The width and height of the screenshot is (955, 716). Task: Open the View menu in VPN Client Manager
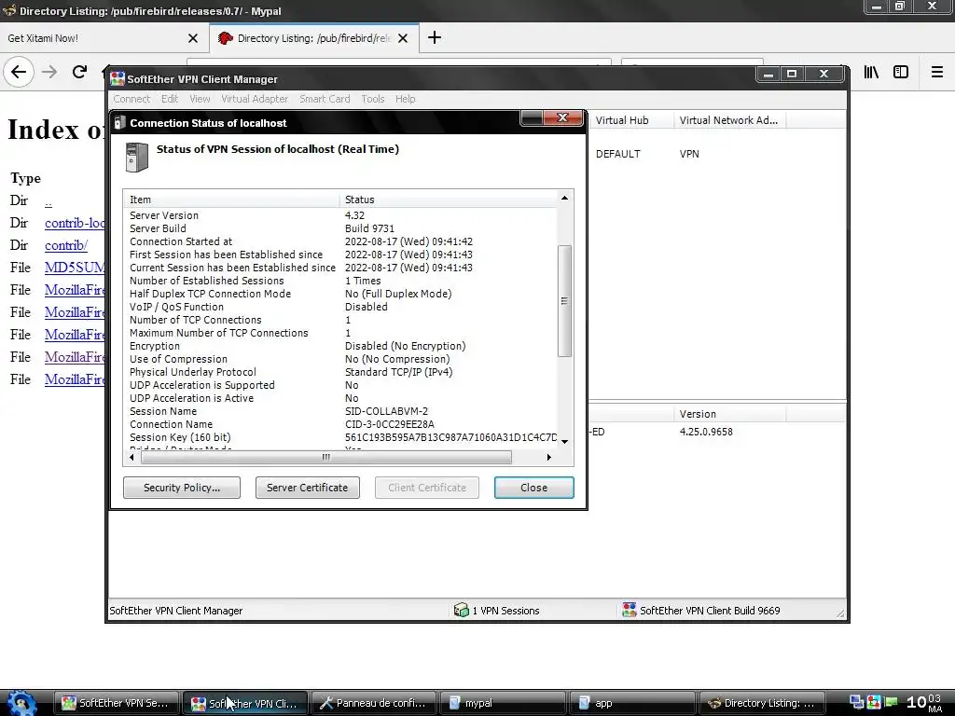coord(200,99)
